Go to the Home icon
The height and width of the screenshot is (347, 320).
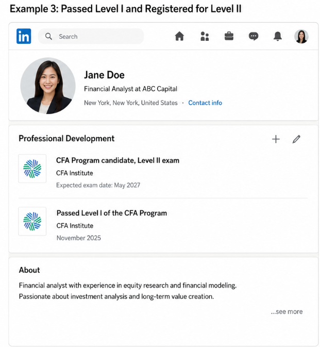(x=179, y=36)
